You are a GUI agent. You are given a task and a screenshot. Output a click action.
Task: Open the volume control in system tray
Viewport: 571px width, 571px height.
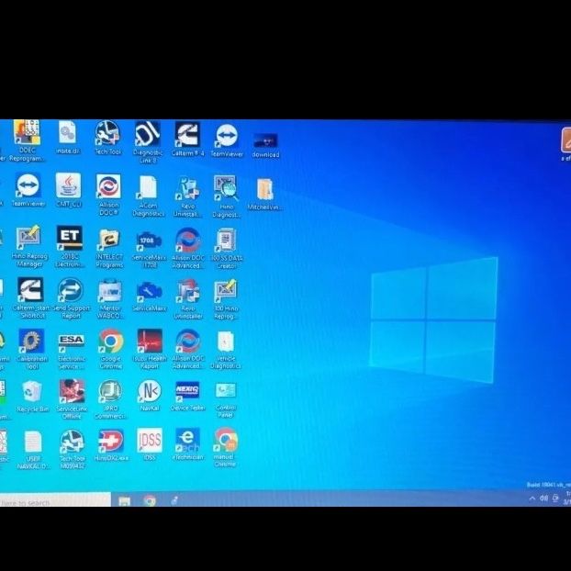[x=544, y=498]
